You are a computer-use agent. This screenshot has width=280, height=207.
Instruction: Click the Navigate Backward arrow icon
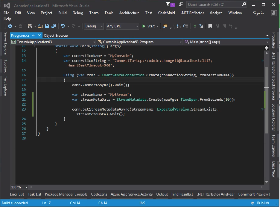tap(10, 26)
